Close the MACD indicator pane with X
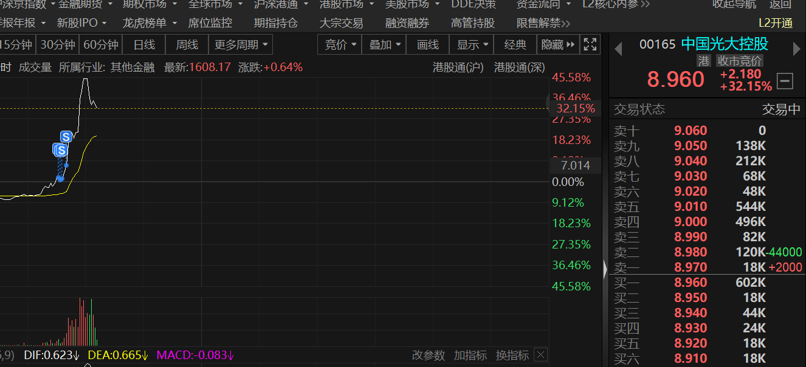Viewport: 806px width, 367px height. 540,355
